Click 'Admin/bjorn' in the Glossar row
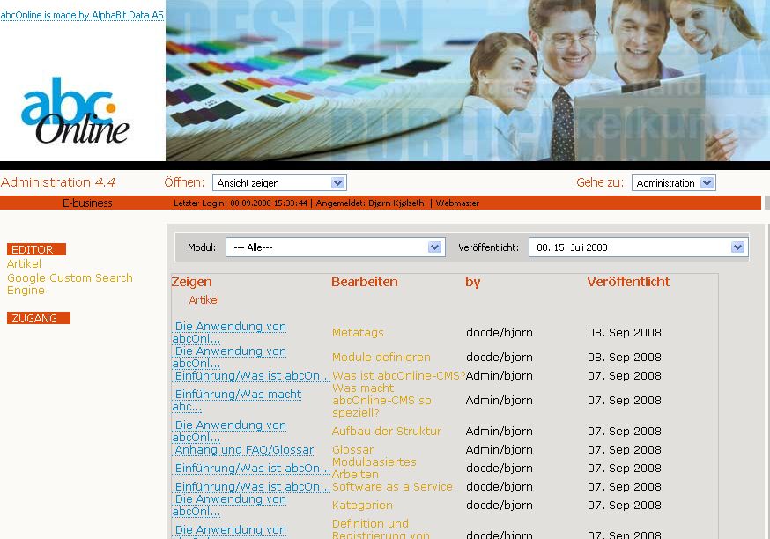770x539 pixels. [x=500, y=450]
